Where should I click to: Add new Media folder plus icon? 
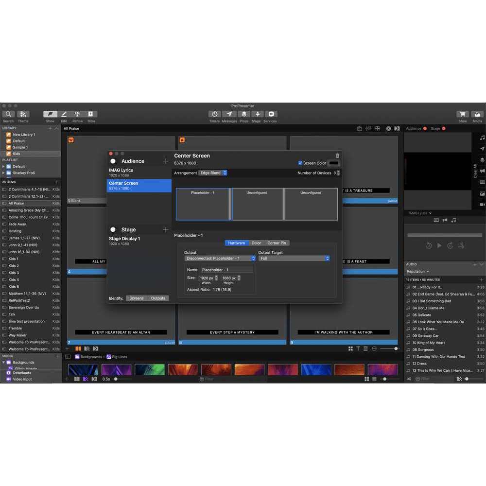(x=57, y=356)
